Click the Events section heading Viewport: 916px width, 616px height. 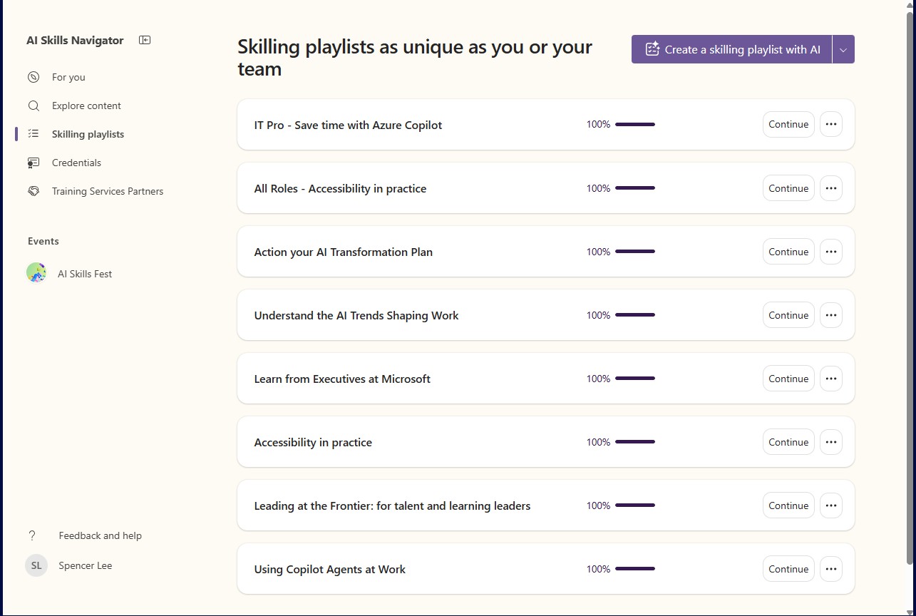point(43,241)
